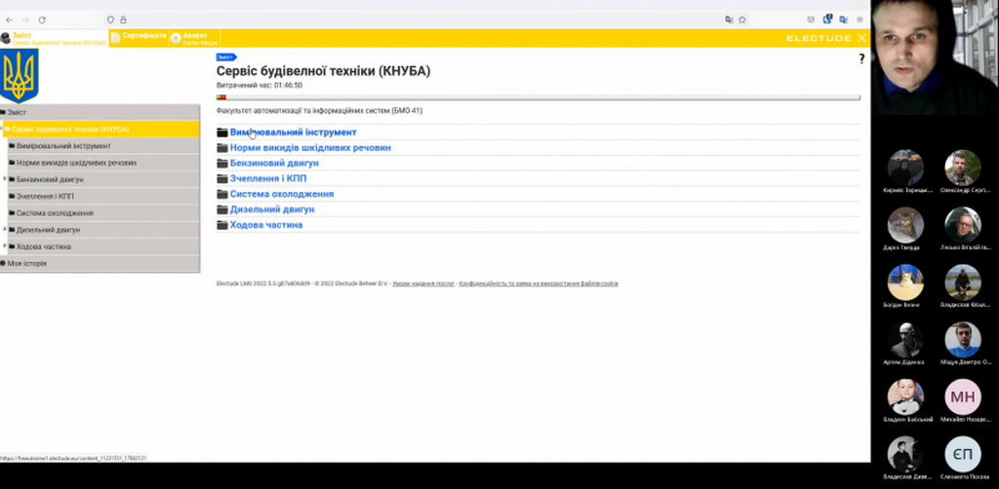The image size is (999, 489).
Task: Click the Сертифікати document icon
Action: (x=115, y=38)
